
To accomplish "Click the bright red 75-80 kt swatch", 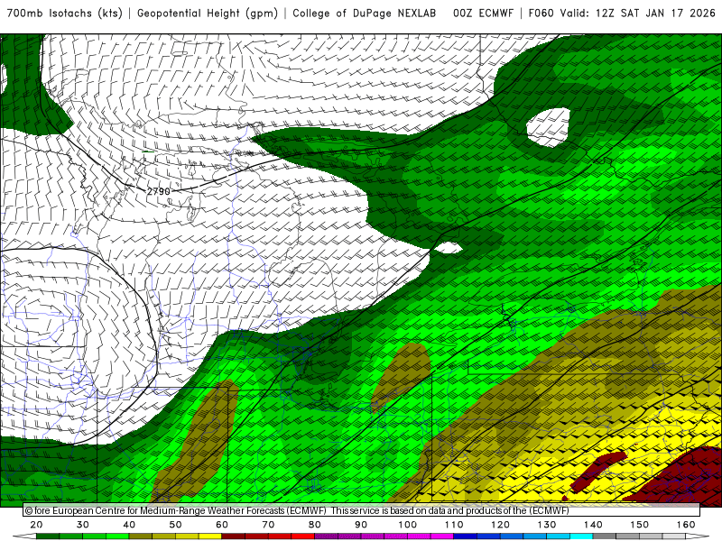I will pyautogui.click(x=303, y=536).
